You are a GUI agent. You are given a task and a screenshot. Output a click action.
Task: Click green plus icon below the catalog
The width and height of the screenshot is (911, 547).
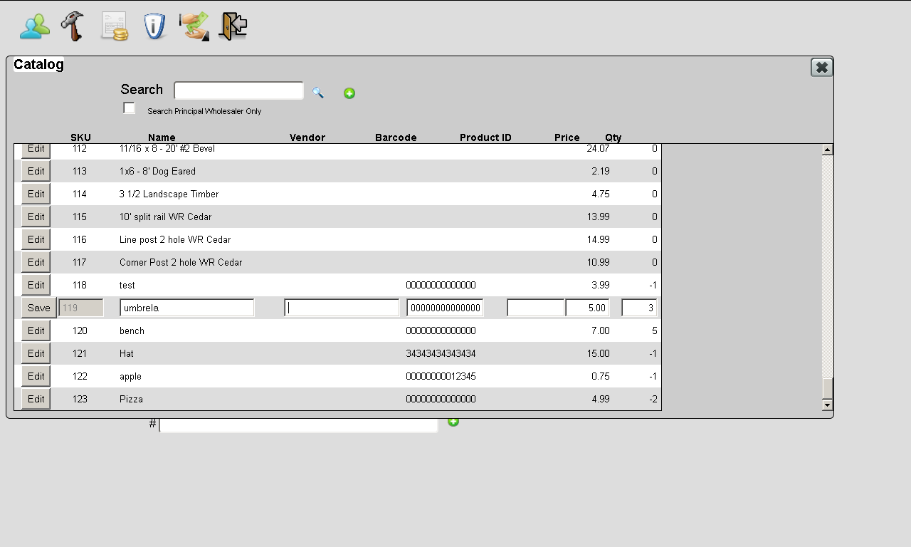(453, 422)
